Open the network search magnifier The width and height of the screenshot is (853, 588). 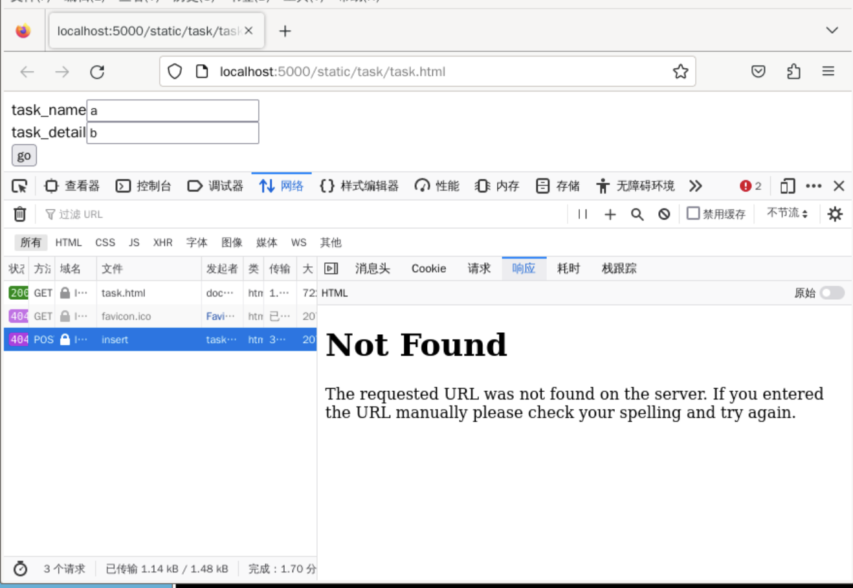pos(637,214)
